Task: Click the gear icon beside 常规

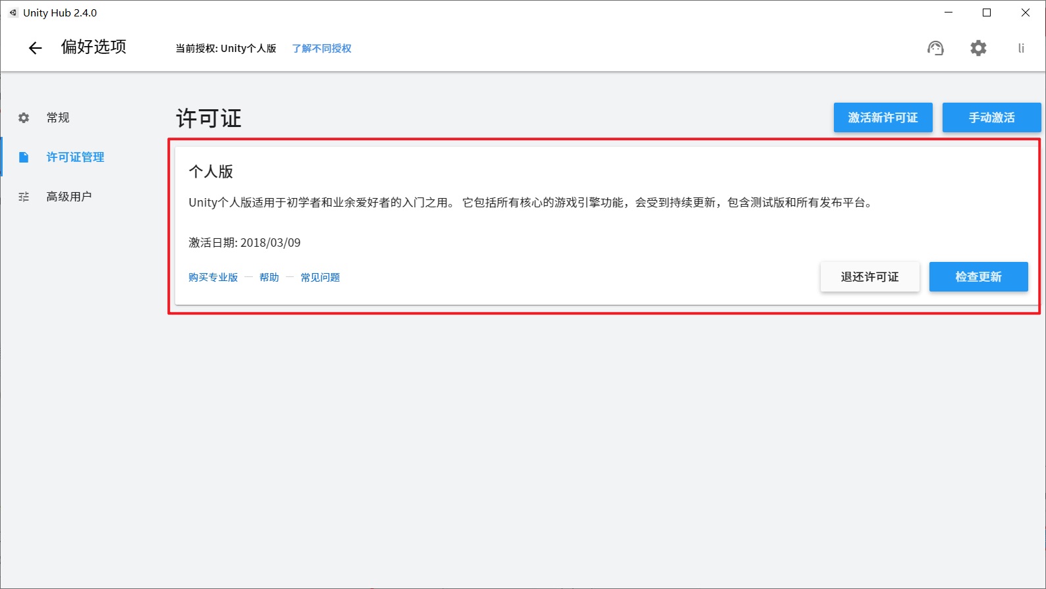Action: tap(24, 118)
